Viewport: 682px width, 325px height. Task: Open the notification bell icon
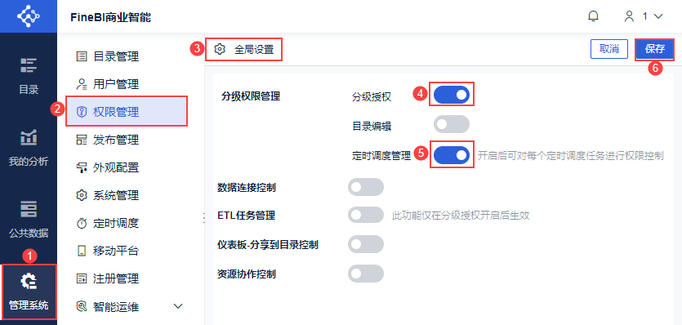tap(593, 16)
